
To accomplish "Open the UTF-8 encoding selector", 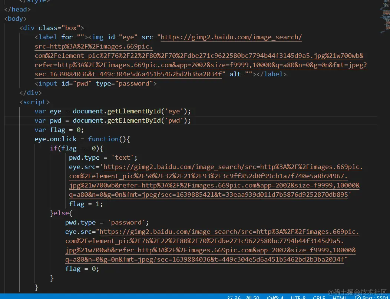I will pos(298,298).
